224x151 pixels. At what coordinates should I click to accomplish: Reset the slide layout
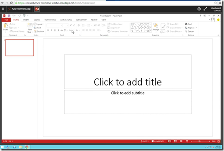pyautogui.click(x=38, y=28)
